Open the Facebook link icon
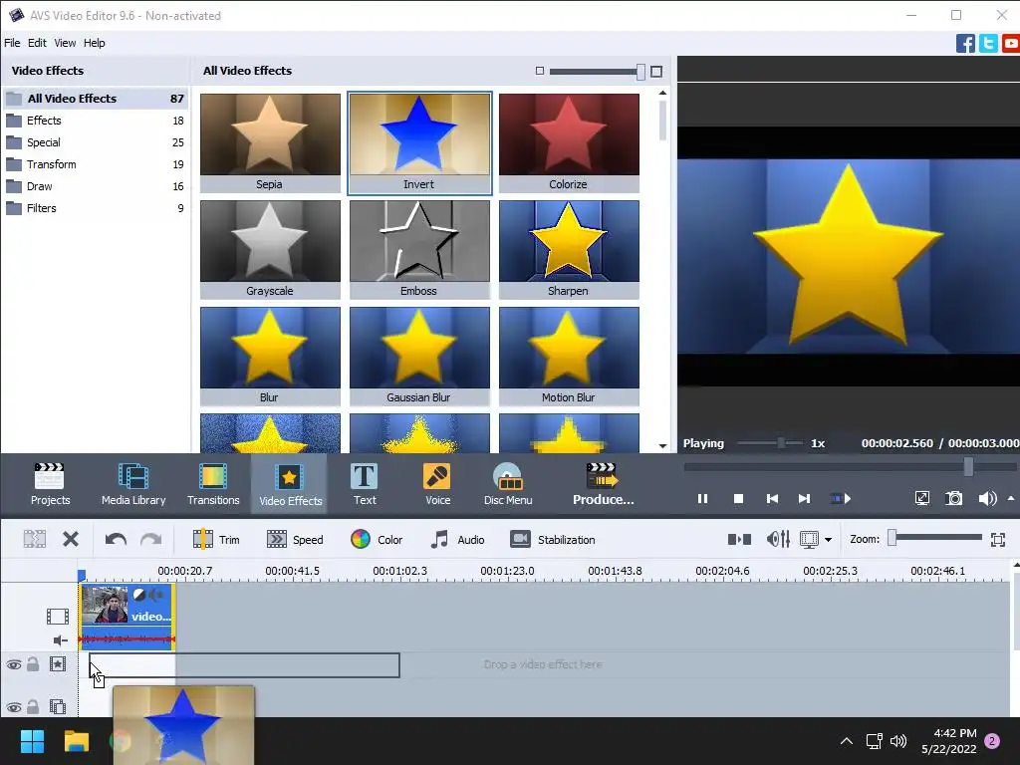Viewport: 1020px width, 765px height. [x=965, y=44]
